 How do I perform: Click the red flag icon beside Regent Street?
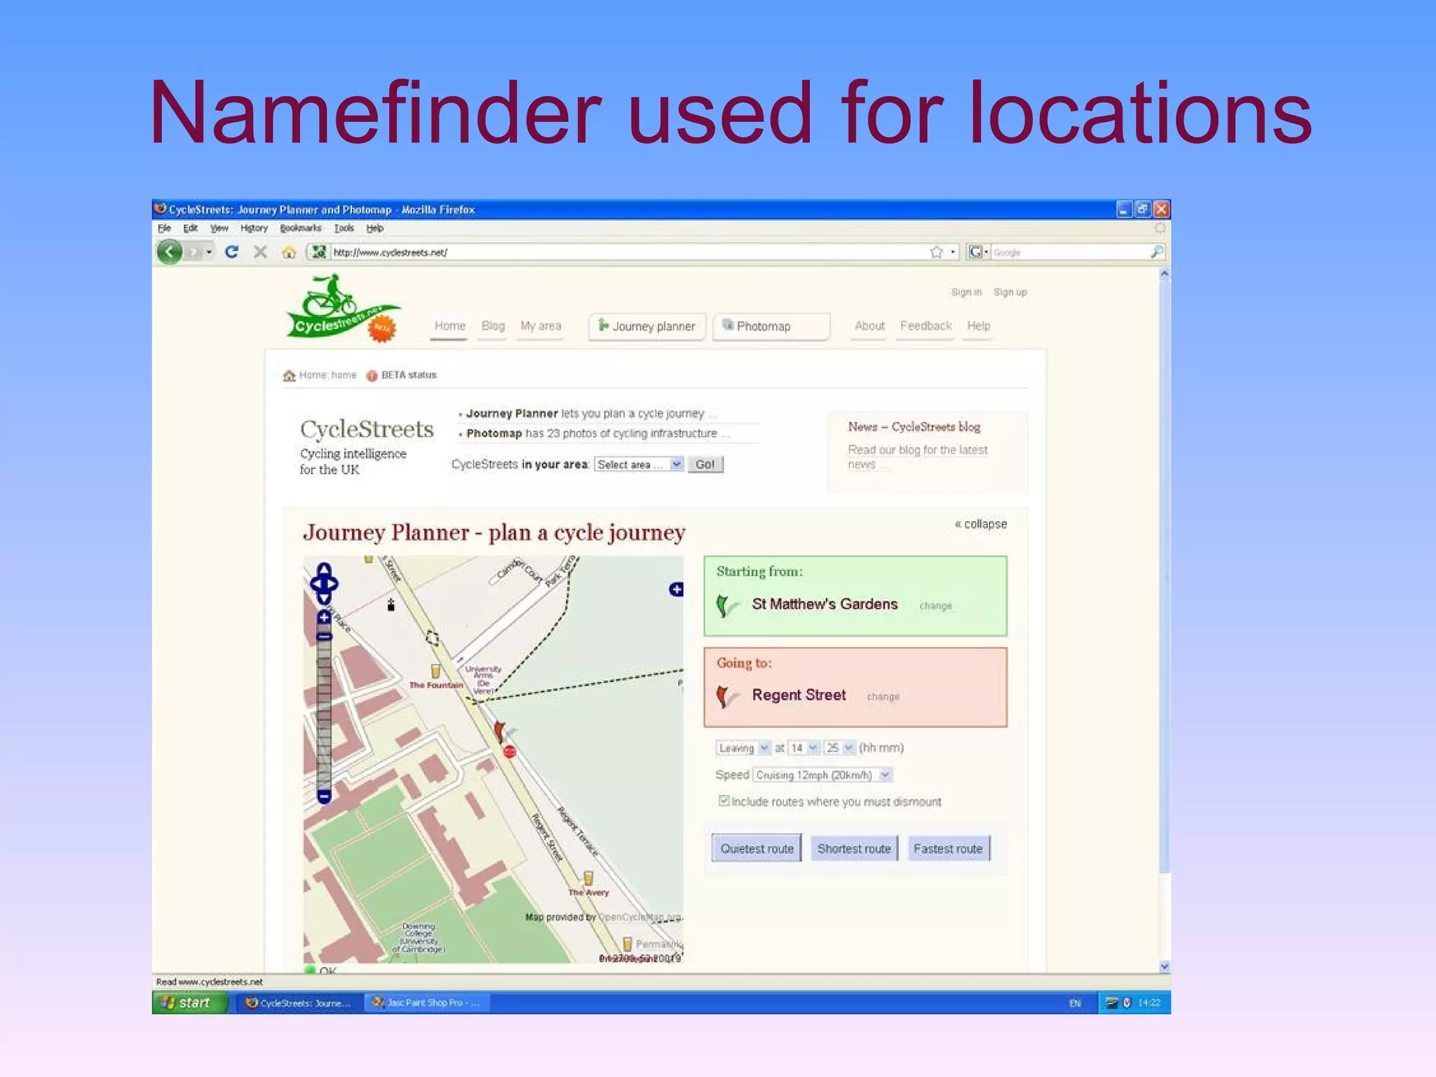pos(726,696)
